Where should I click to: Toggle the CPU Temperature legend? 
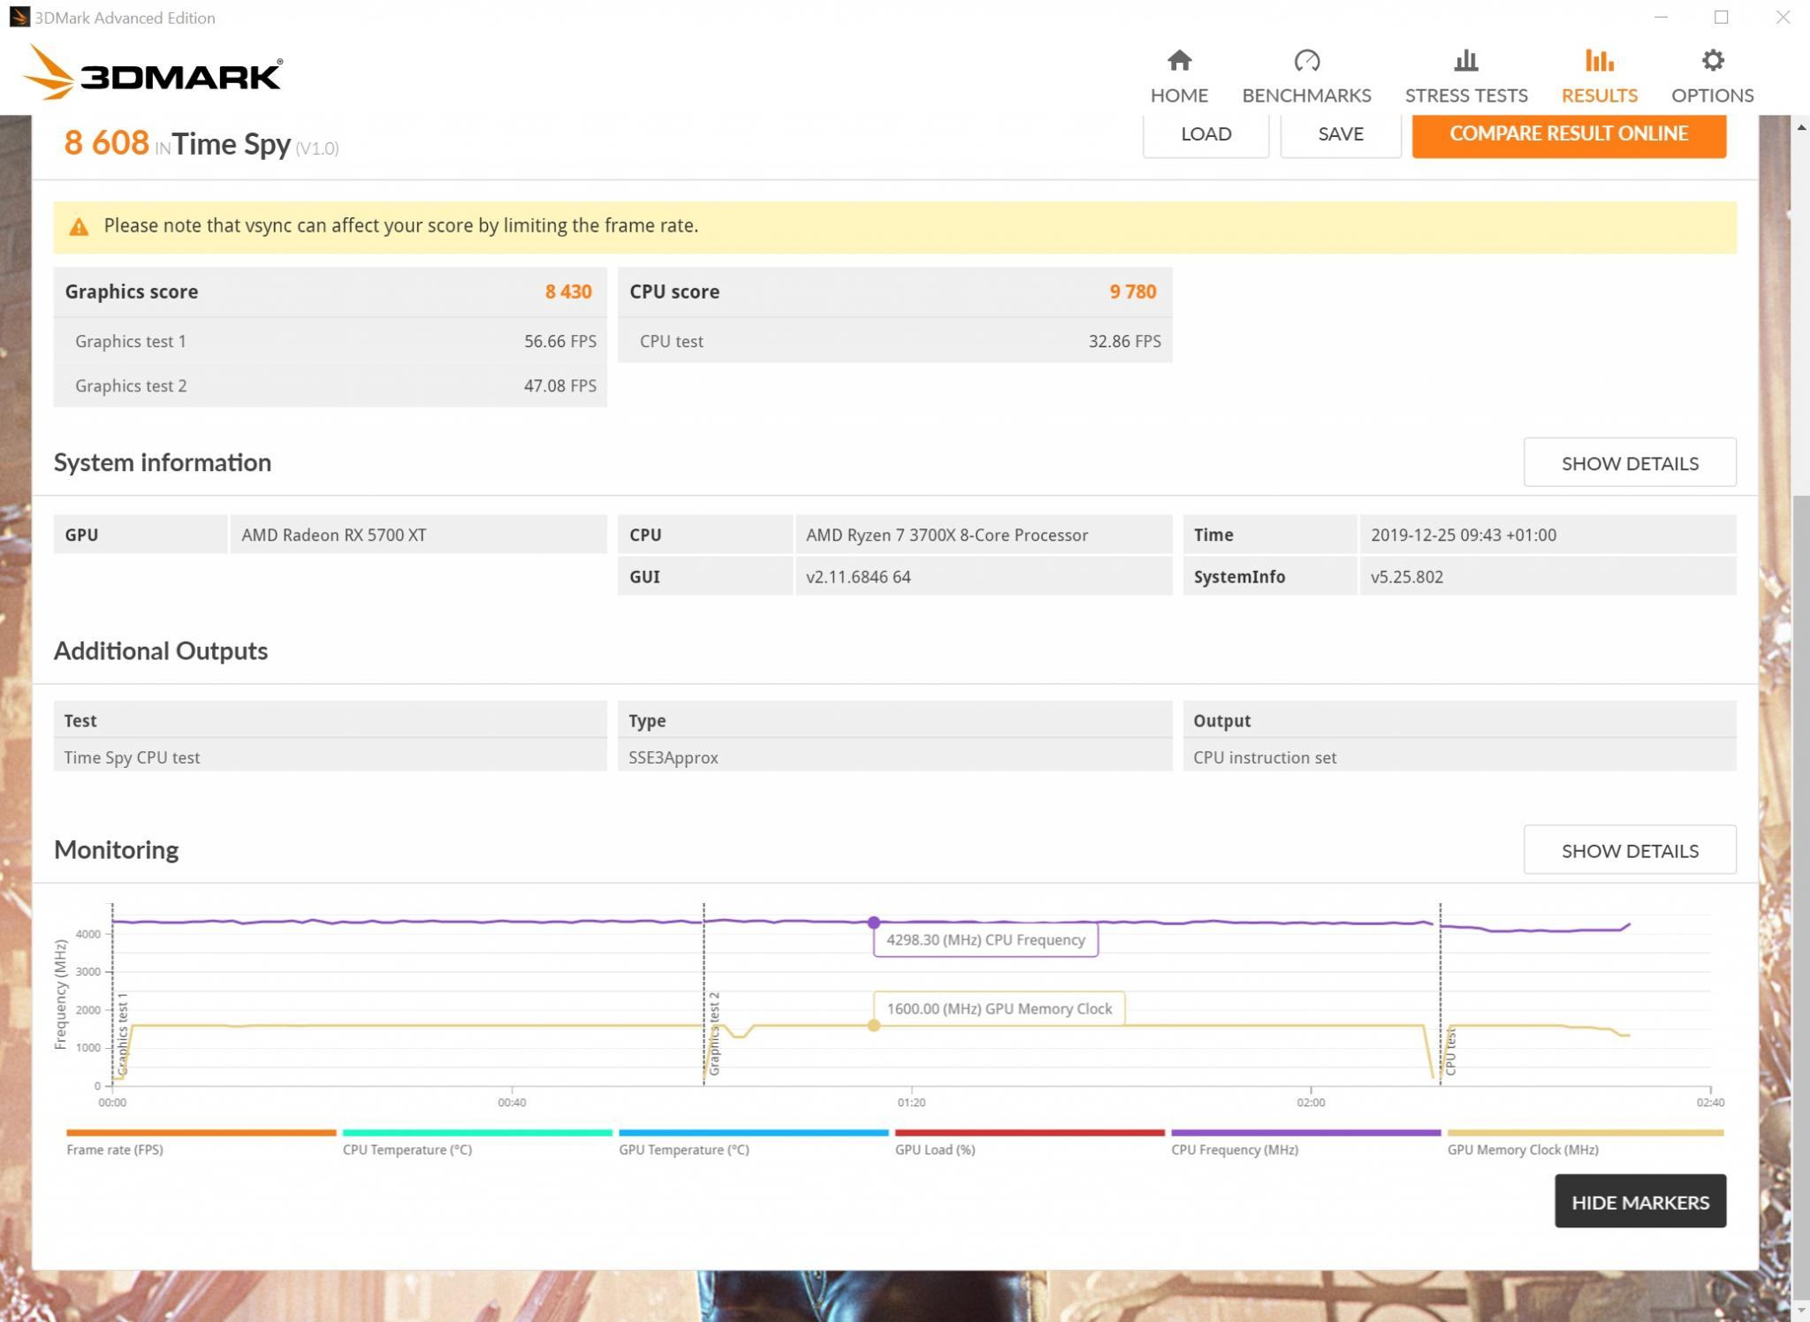coord(407,1150)
